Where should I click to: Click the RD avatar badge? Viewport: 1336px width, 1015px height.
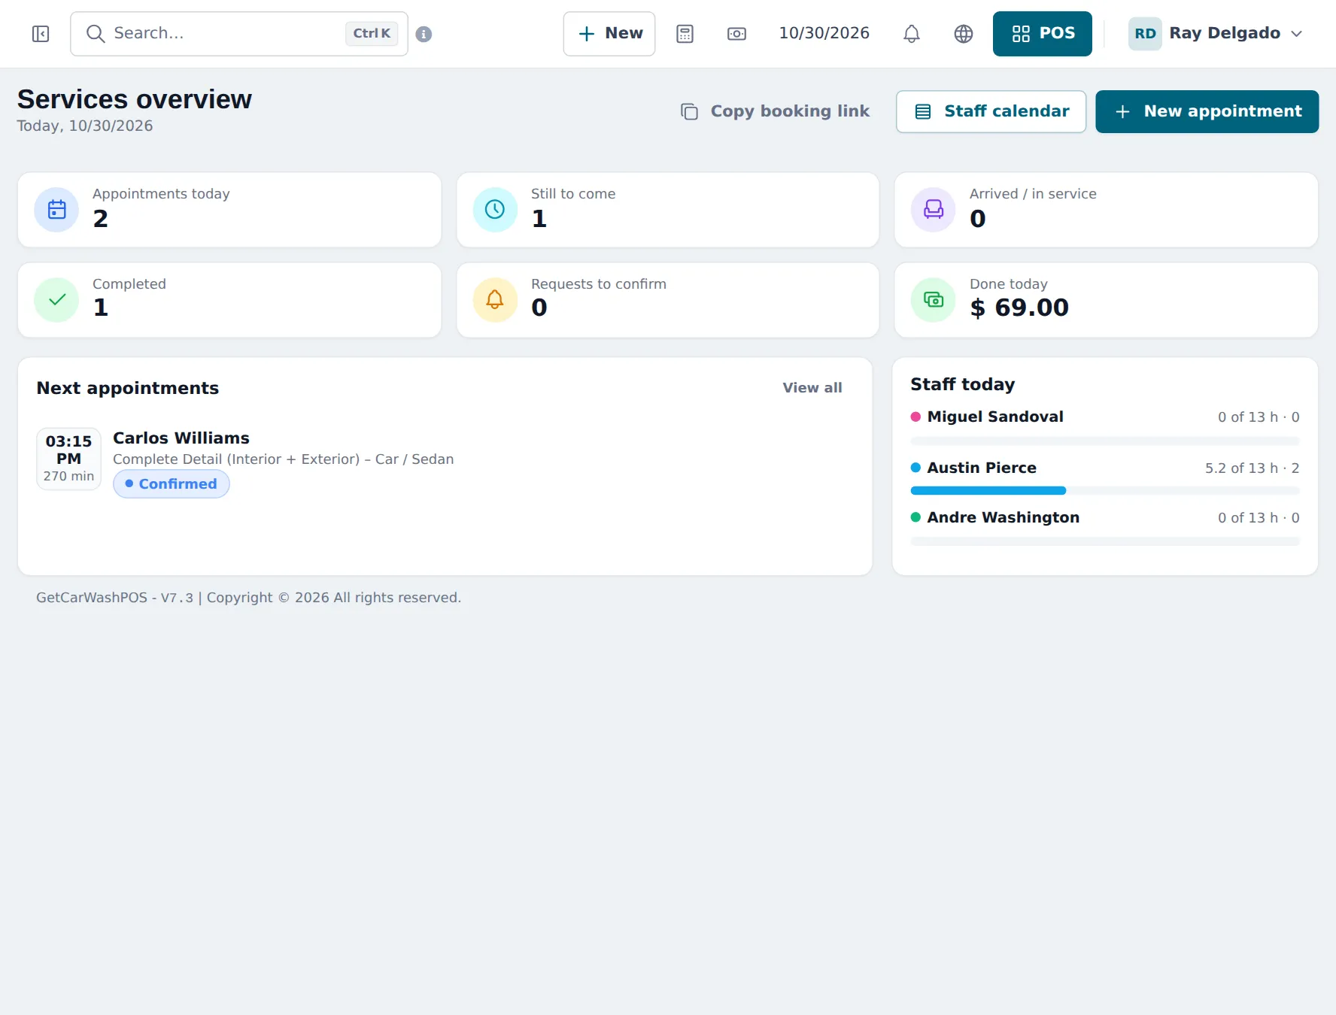click(1145, 34)
